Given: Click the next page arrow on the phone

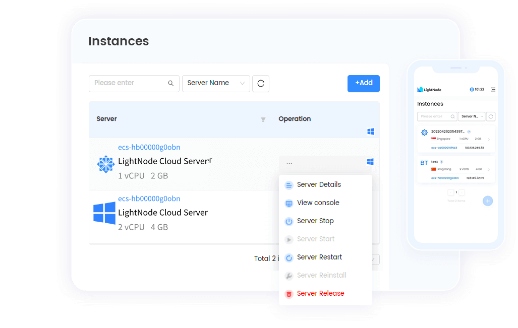Looking at the screenshot, I should point(462,192).
